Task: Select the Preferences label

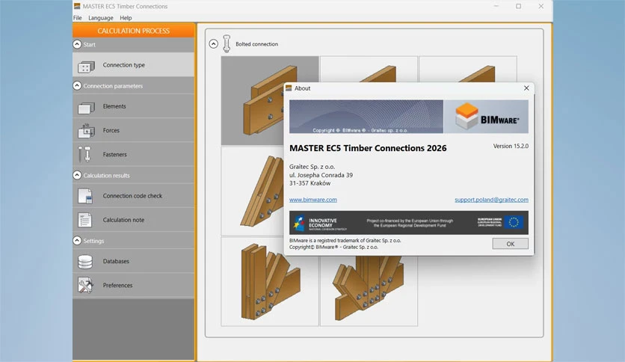Action: (x=117, y=285)
